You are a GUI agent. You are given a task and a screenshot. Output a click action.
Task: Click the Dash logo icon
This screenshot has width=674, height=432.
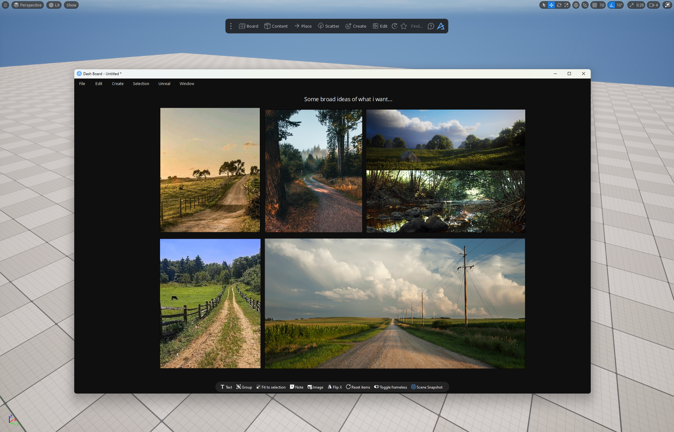(441, 26)
